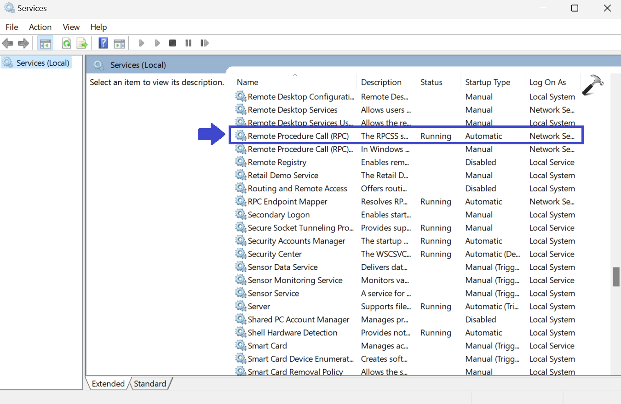The width and height of the screenshot is (621, 404).
Task: Open Help via the blue question mark icon
Action: (103, 43)
